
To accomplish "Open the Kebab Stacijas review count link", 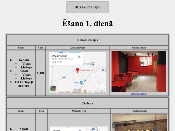I will tap(58, 62).
